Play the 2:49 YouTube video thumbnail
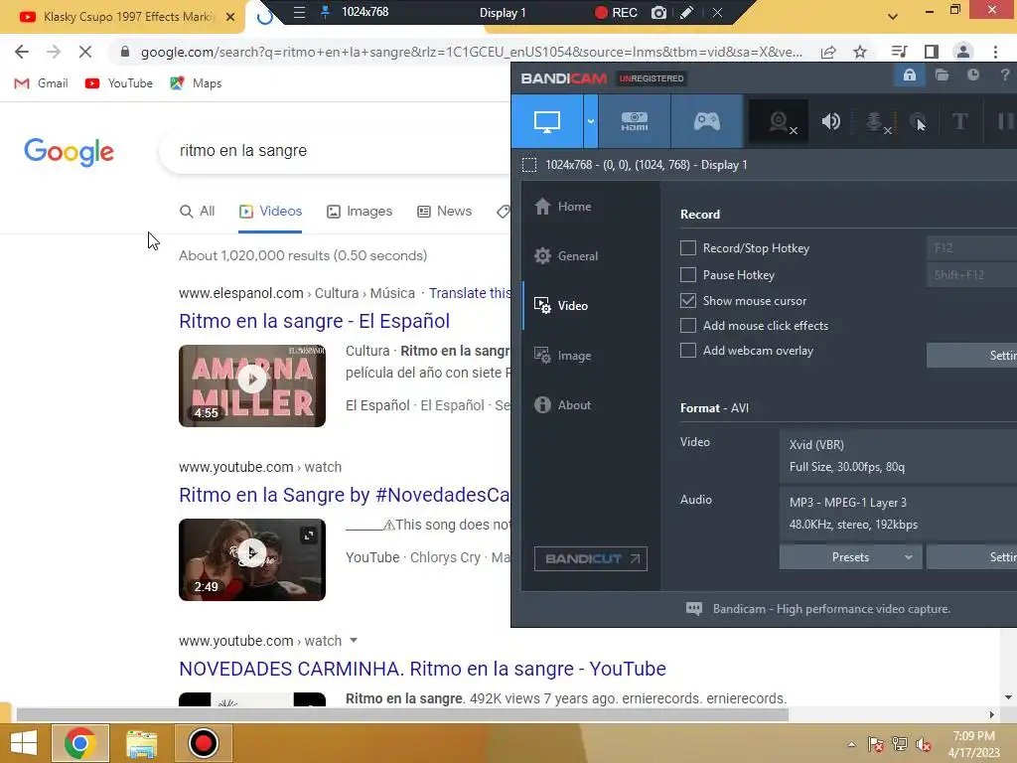This screenshot has width=1017, height=763. click(252, 559)
